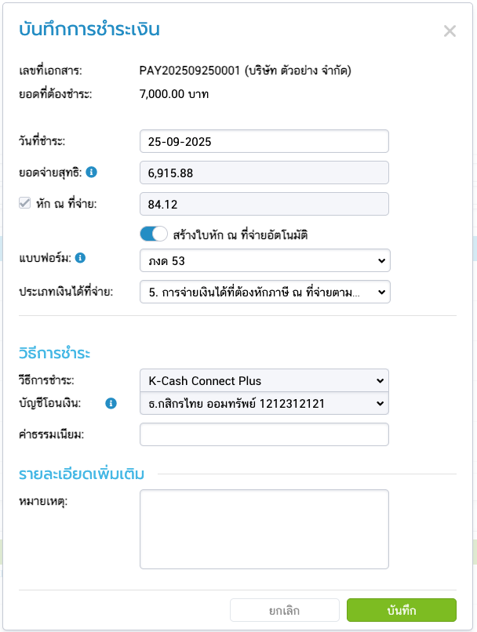
Task: Close the บันทึกการชำระเงิน dialog with X
Action: 450,31
